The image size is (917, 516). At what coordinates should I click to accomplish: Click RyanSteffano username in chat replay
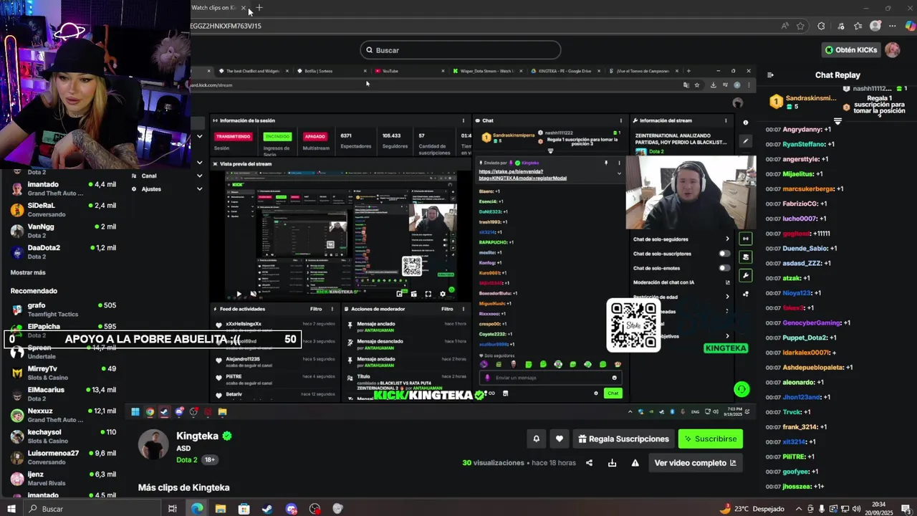pos(804,144)
